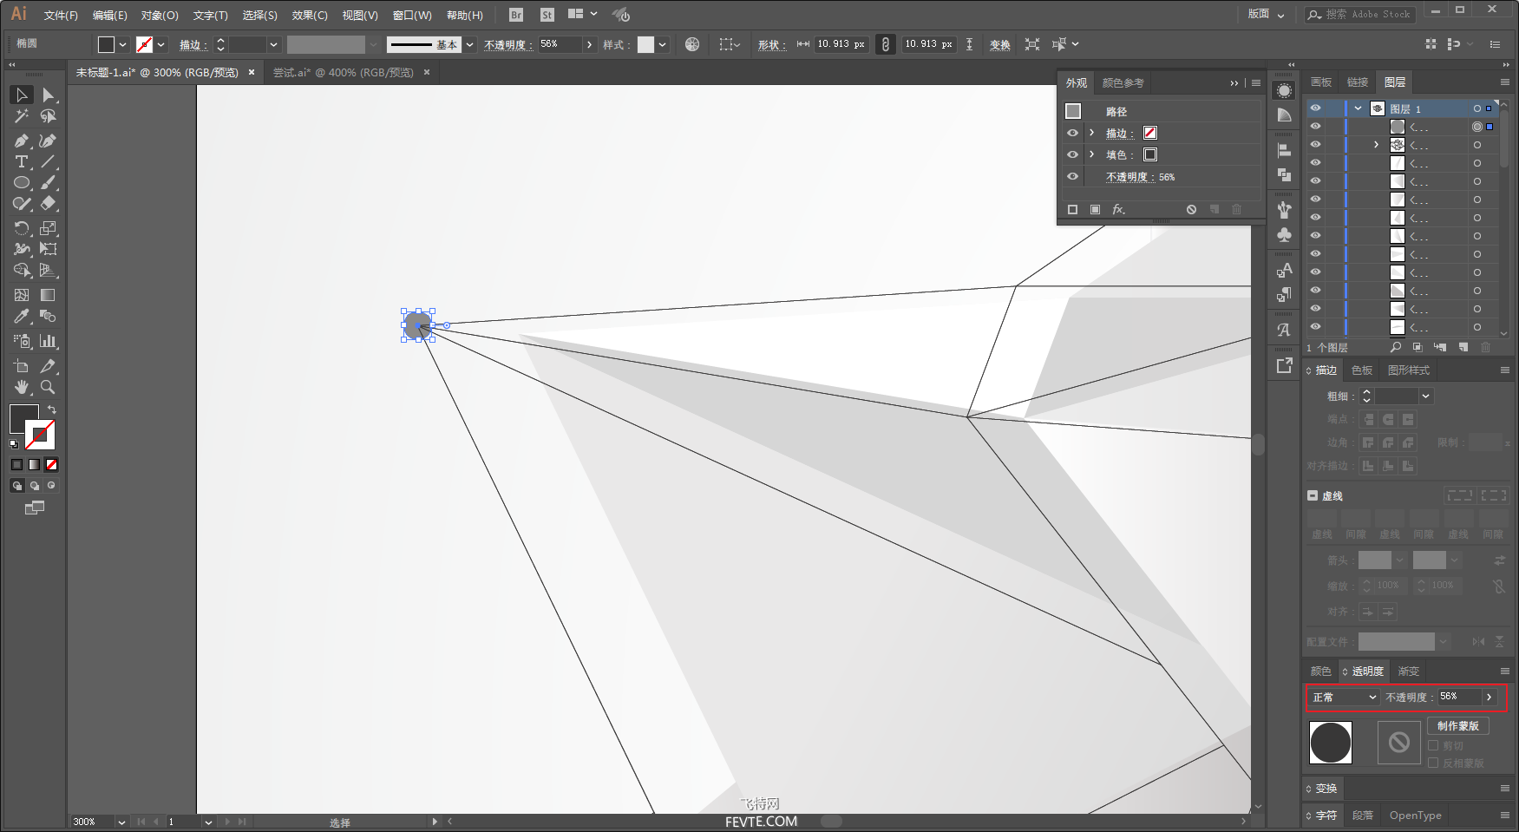
Task: Open Adobe Stock via St icon
Action: coord(547,15)
